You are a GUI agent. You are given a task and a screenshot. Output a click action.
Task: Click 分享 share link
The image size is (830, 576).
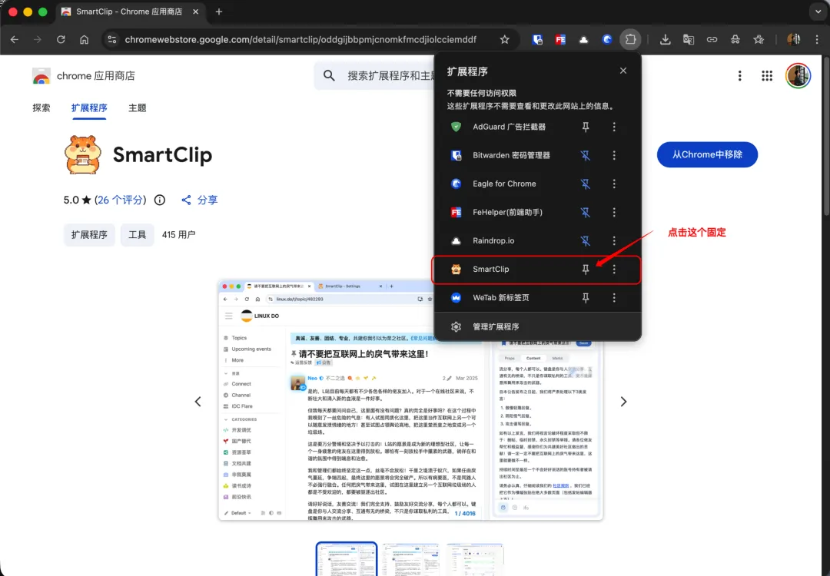(x=200, y=200)
